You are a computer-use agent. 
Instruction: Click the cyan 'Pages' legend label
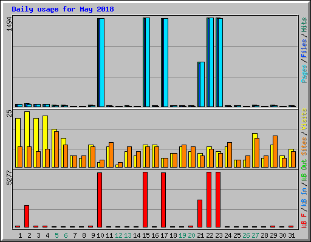click(304, 74)
